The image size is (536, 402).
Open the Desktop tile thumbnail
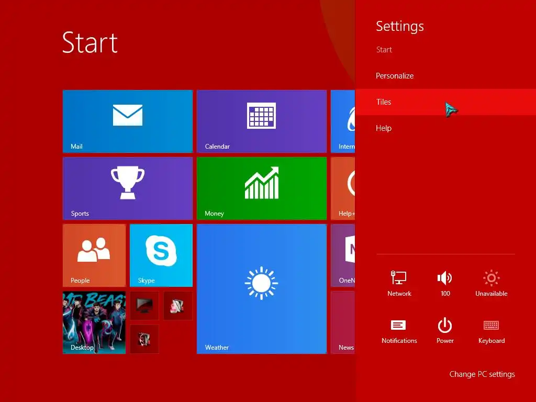coord(94,322)
